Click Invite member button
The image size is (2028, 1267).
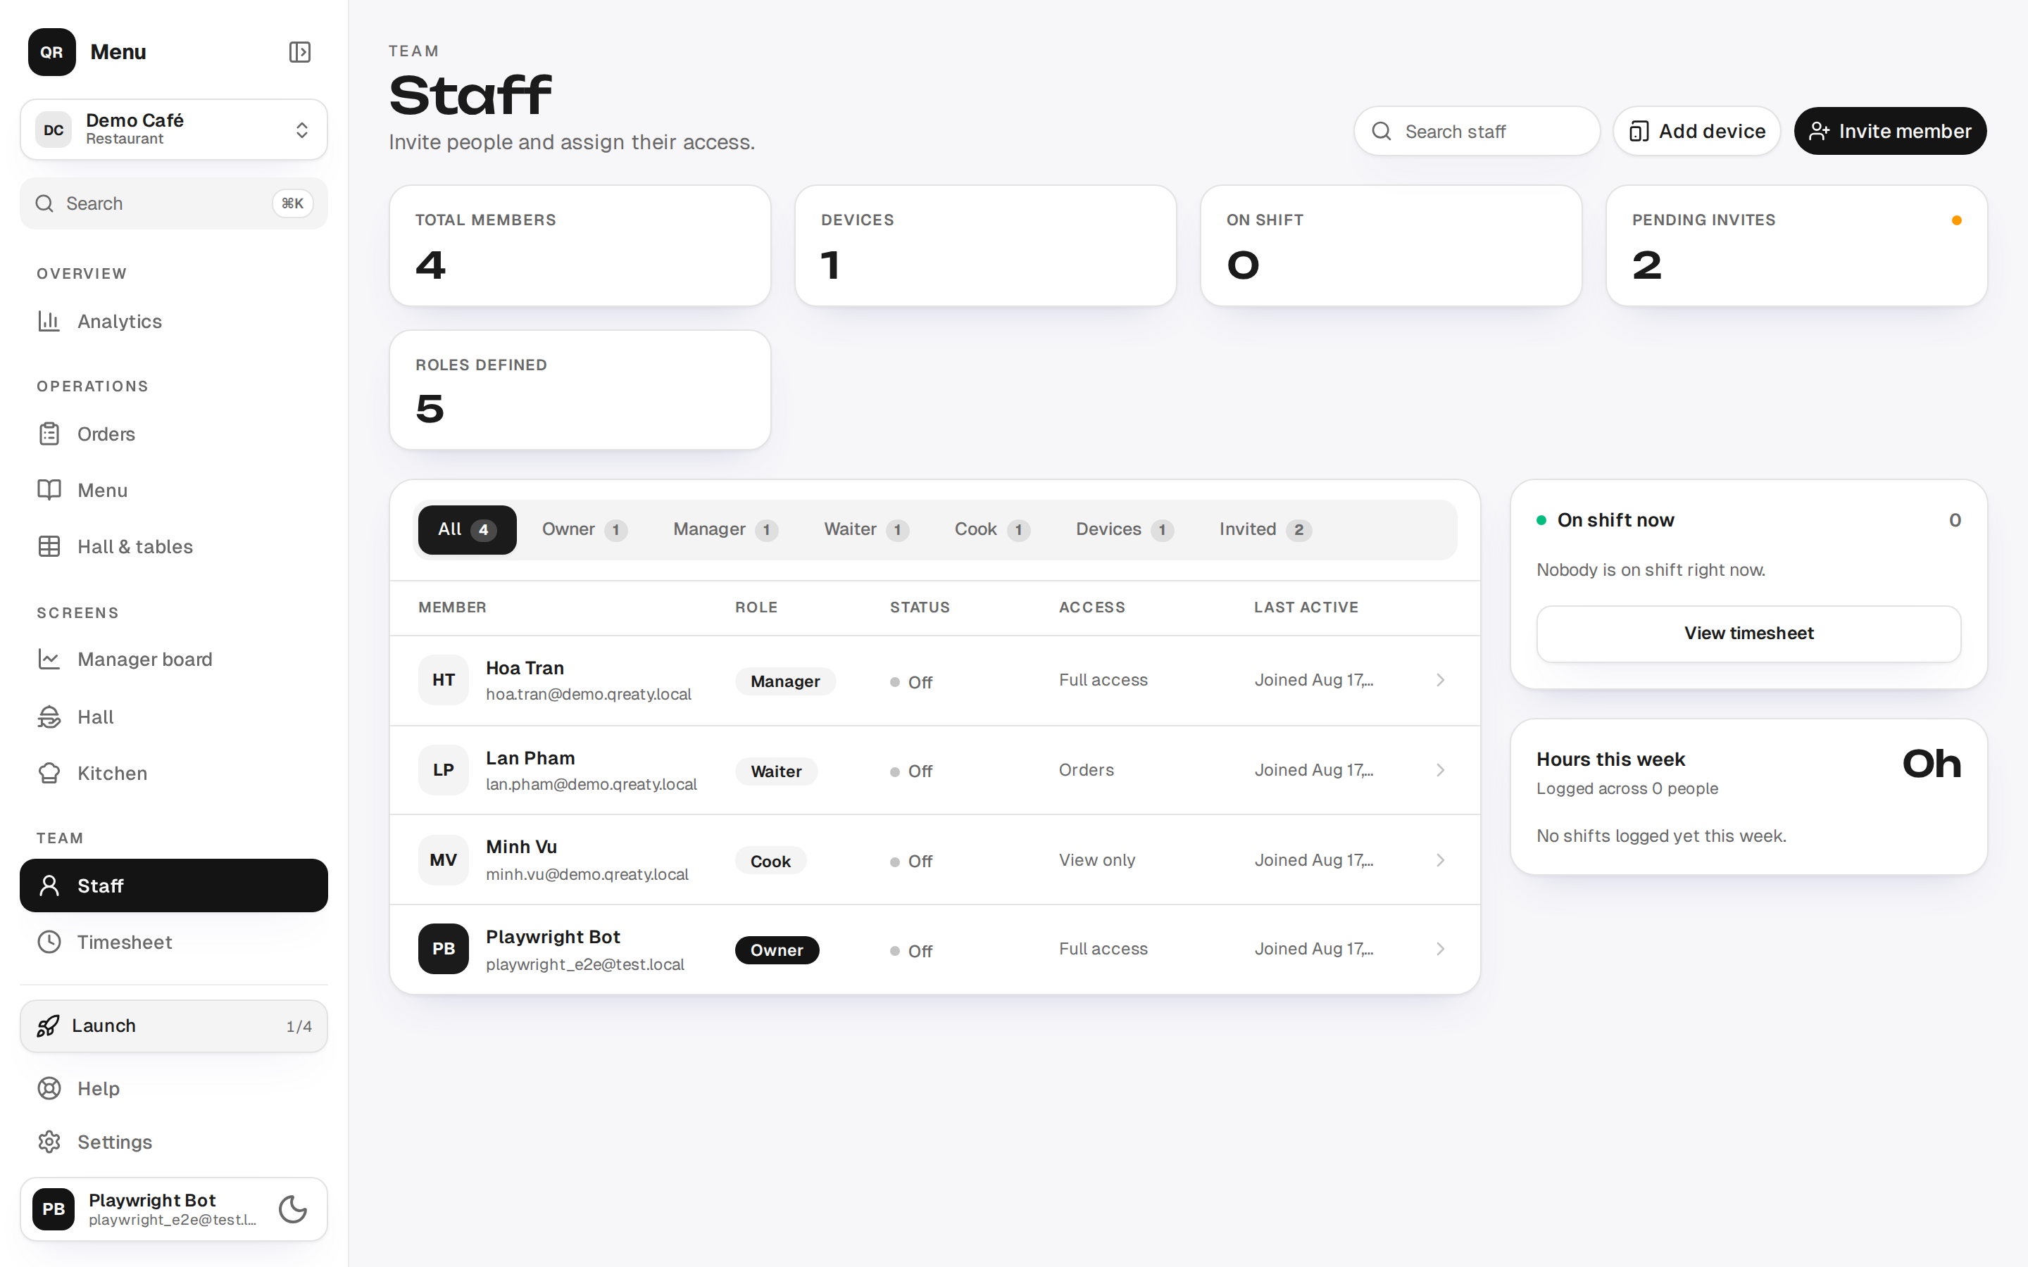click(x=1890, y=131)
